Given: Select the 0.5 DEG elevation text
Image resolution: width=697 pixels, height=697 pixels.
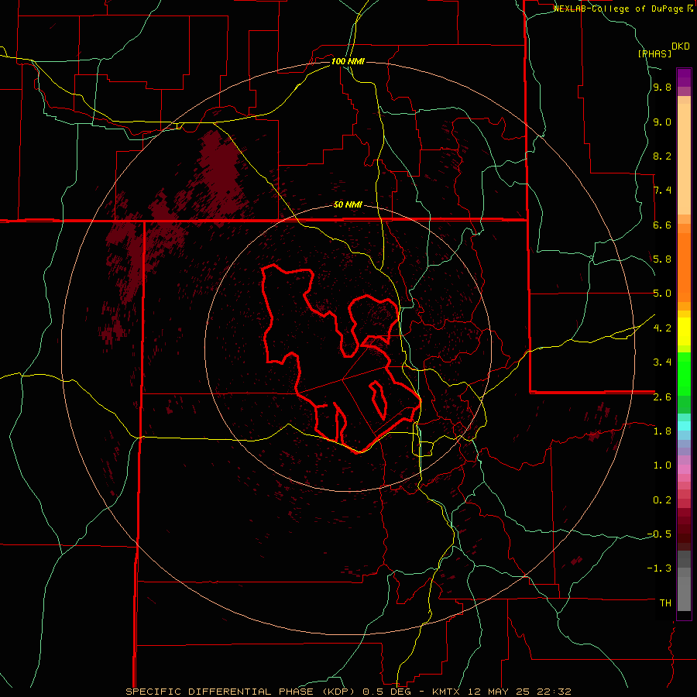Looking at the screenshot, I should pos(385,692).
